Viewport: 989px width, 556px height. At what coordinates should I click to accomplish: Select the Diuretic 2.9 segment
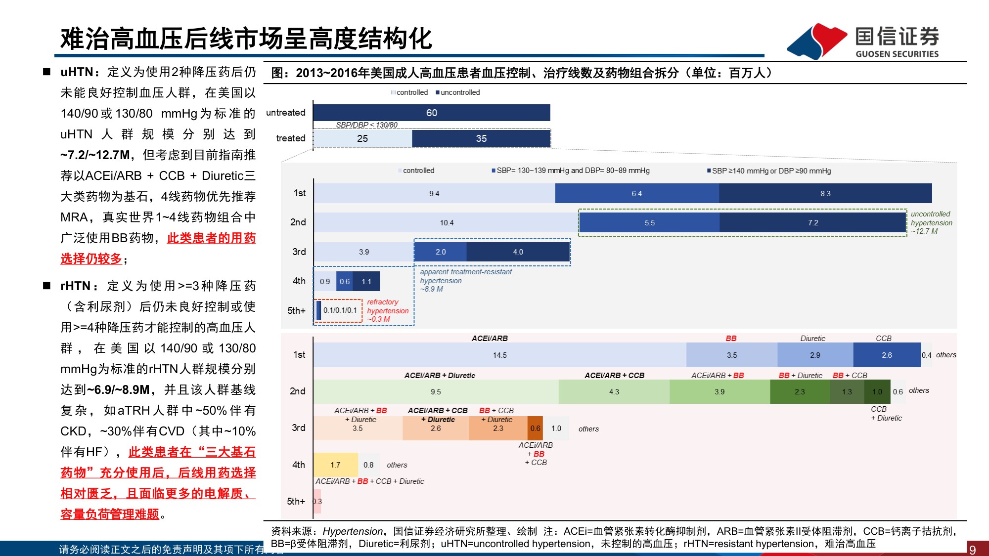coord(815,355)
